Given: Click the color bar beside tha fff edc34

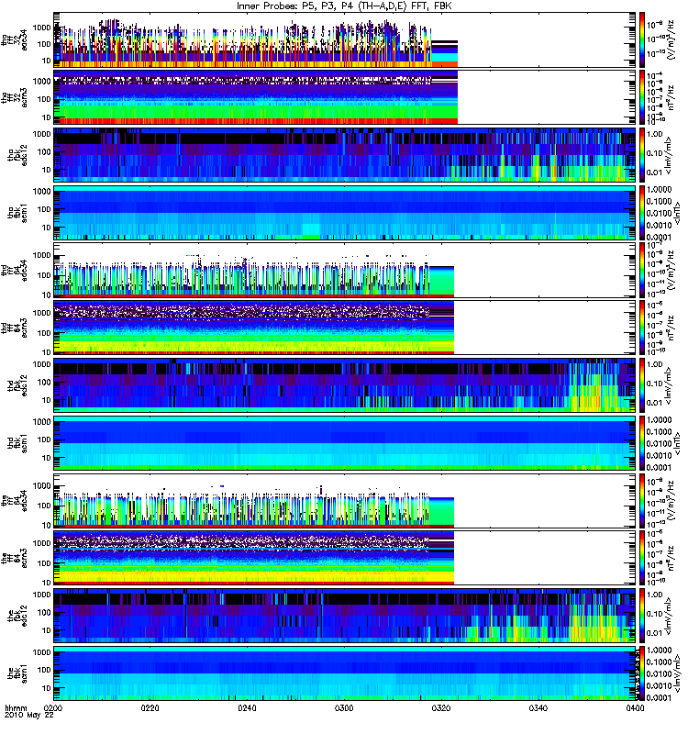Looking at the screenshot, I should (642, 40).
